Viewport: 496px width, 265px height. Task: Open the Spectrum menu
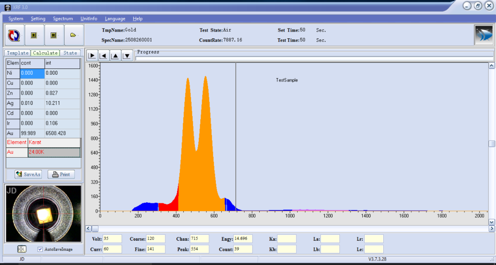(x=63, y=18)
